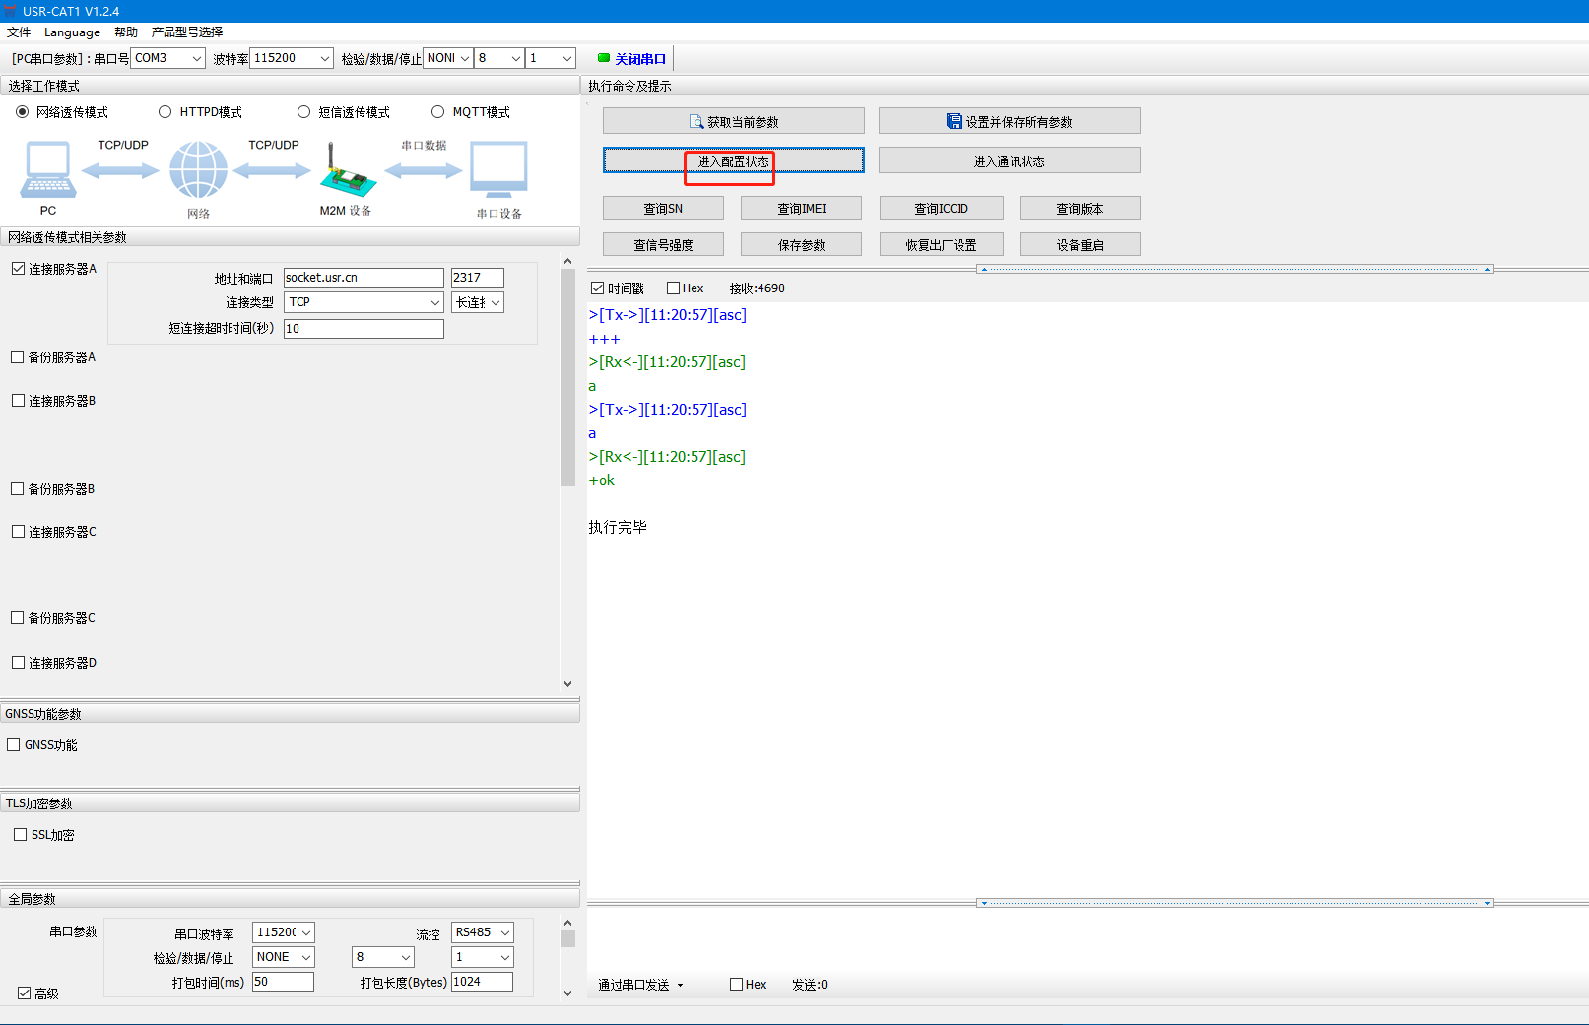Click the 查询IMEI button

pyautogui.click(x=801, y=209)
